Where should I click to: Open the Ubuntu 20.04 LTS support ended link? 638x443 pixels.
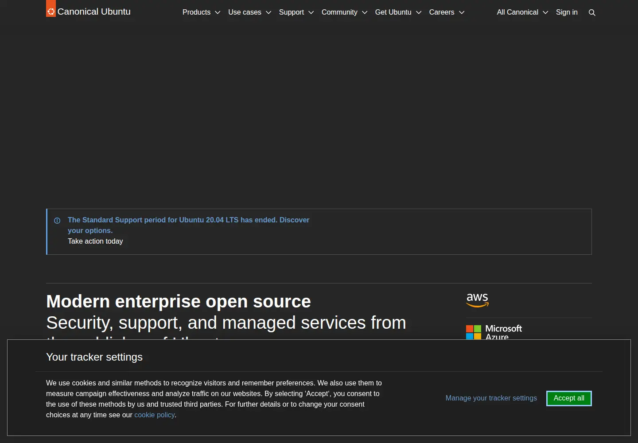coord(188,225)
